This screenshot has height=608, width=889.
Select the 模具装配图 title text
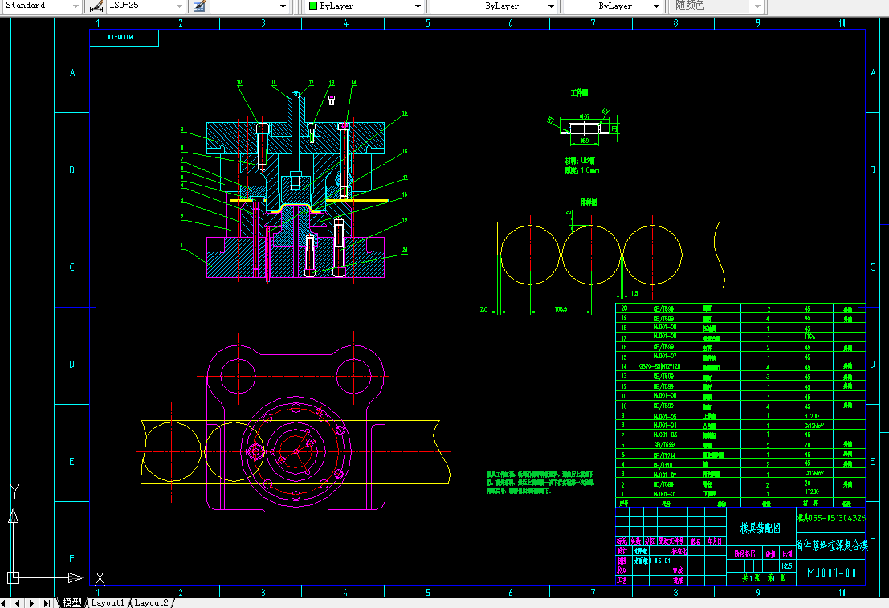760,528
